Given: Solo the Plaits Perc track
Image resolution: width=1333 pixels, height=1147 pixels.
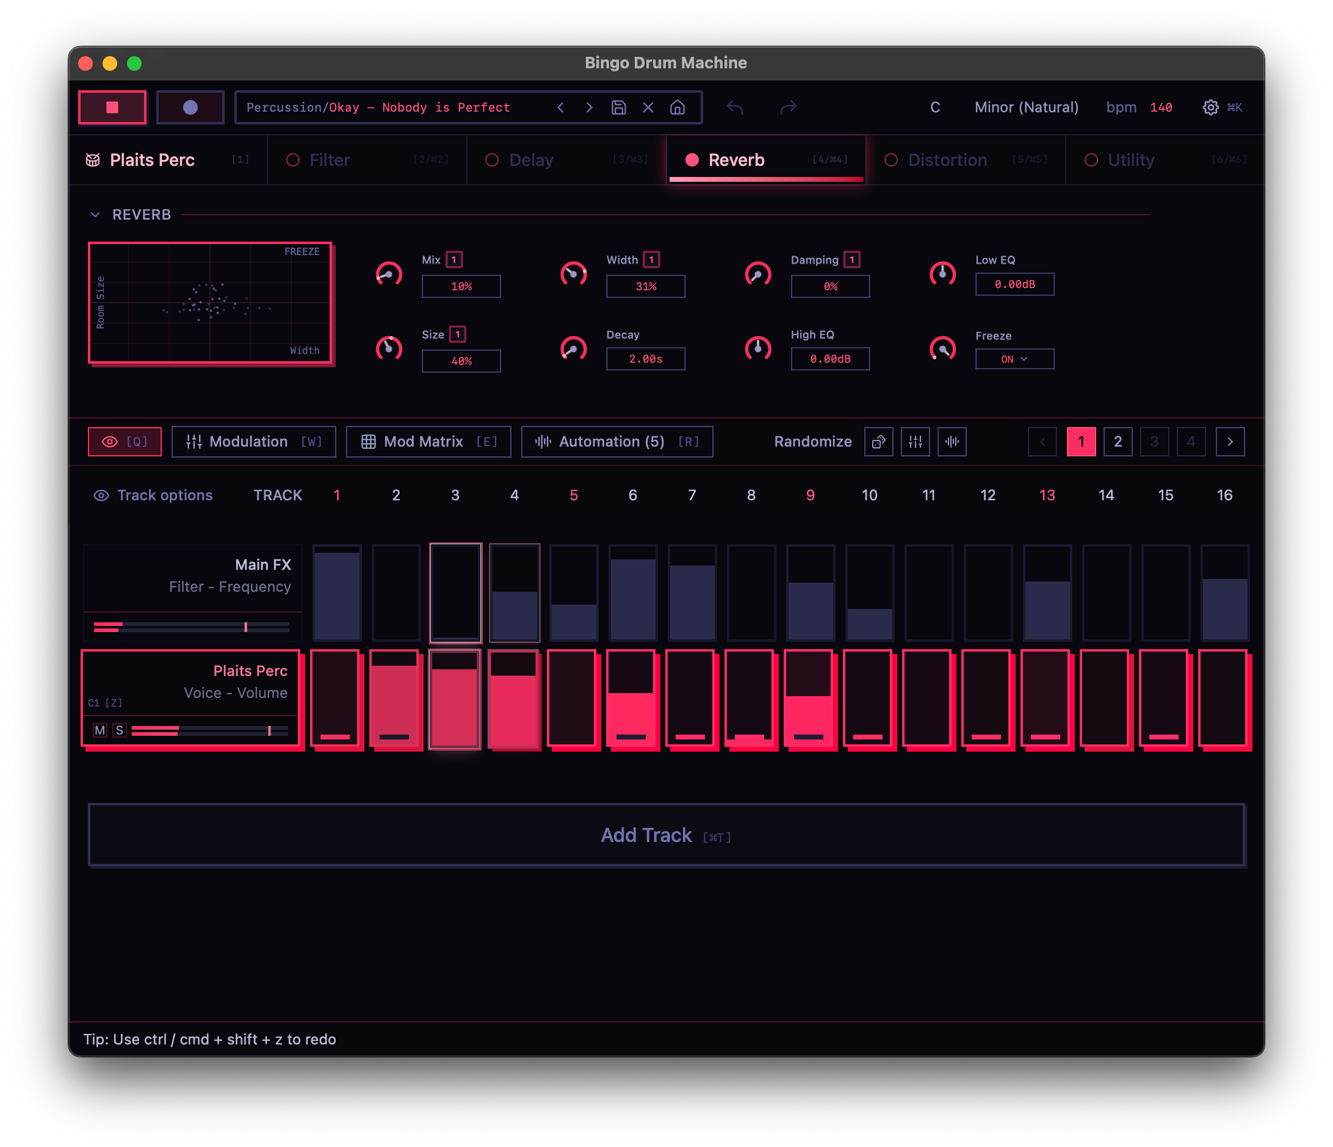Looking at the screenshot, I should point(120,730).
